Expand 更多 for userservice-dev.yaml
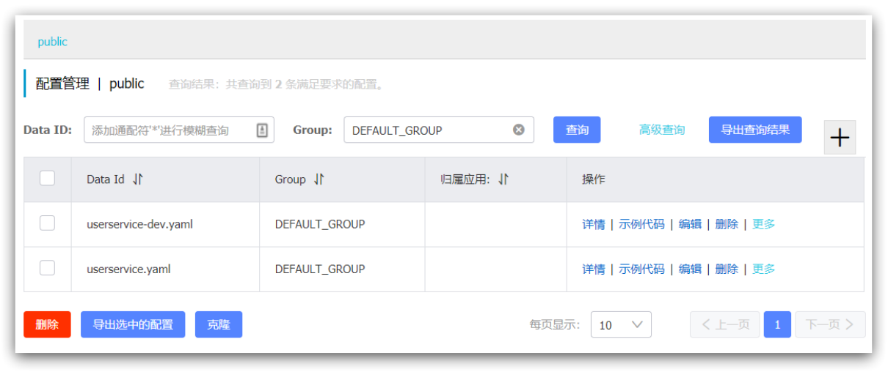Screen dimensions: 888x372 coord(763,224)
